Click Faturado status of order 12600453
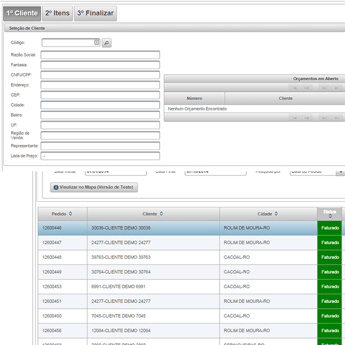Image resolution: width=345 pixels, height=345 pixels. pyautogui.click(x=329, y=286)
